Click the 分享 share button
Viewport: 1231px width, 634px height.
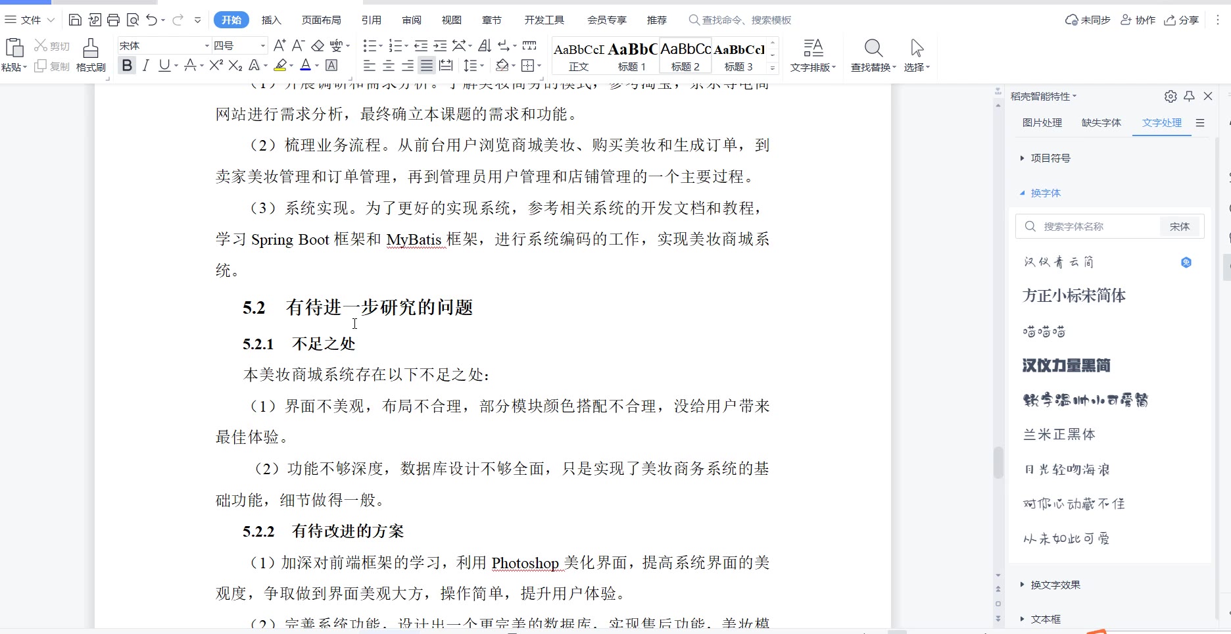1182,20
